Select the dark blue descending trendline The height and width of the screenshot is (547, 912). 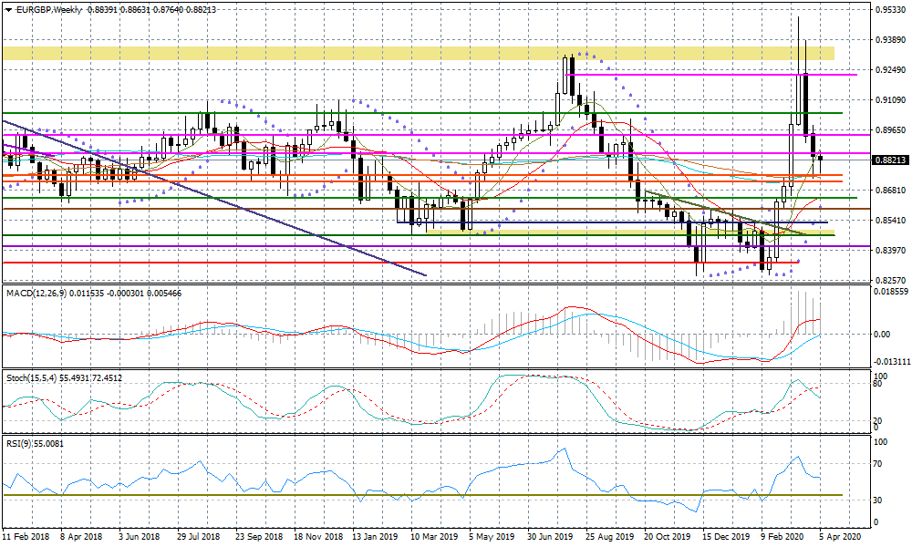tap(214, 198)
